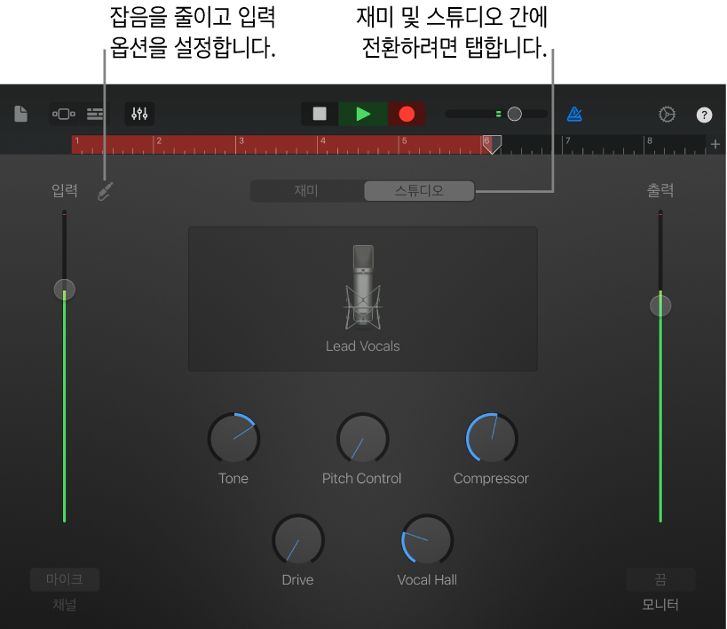727x629 pixels.
Task: Adjust the master volume slider knob
Action: click(514, 114)
